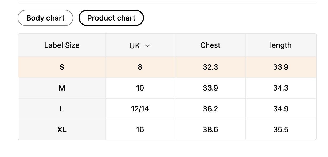Click UK size 16 cell

pos(140,129)
